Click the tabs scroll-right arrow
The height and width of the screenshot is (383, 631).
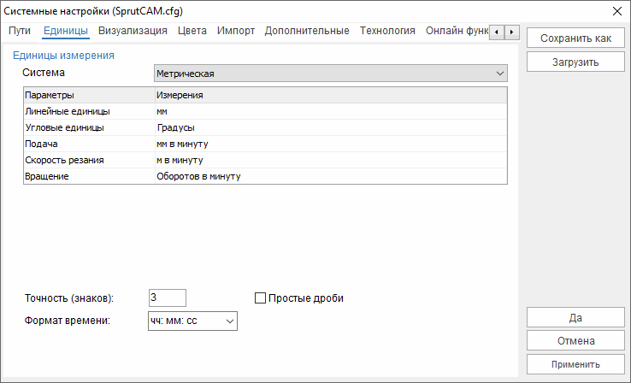511,32
